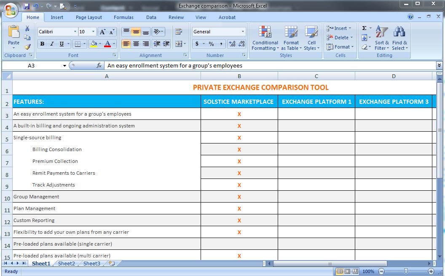Open Find & Select binoculars
Viewport: 445px width, 276px height.
pos(399,38)
